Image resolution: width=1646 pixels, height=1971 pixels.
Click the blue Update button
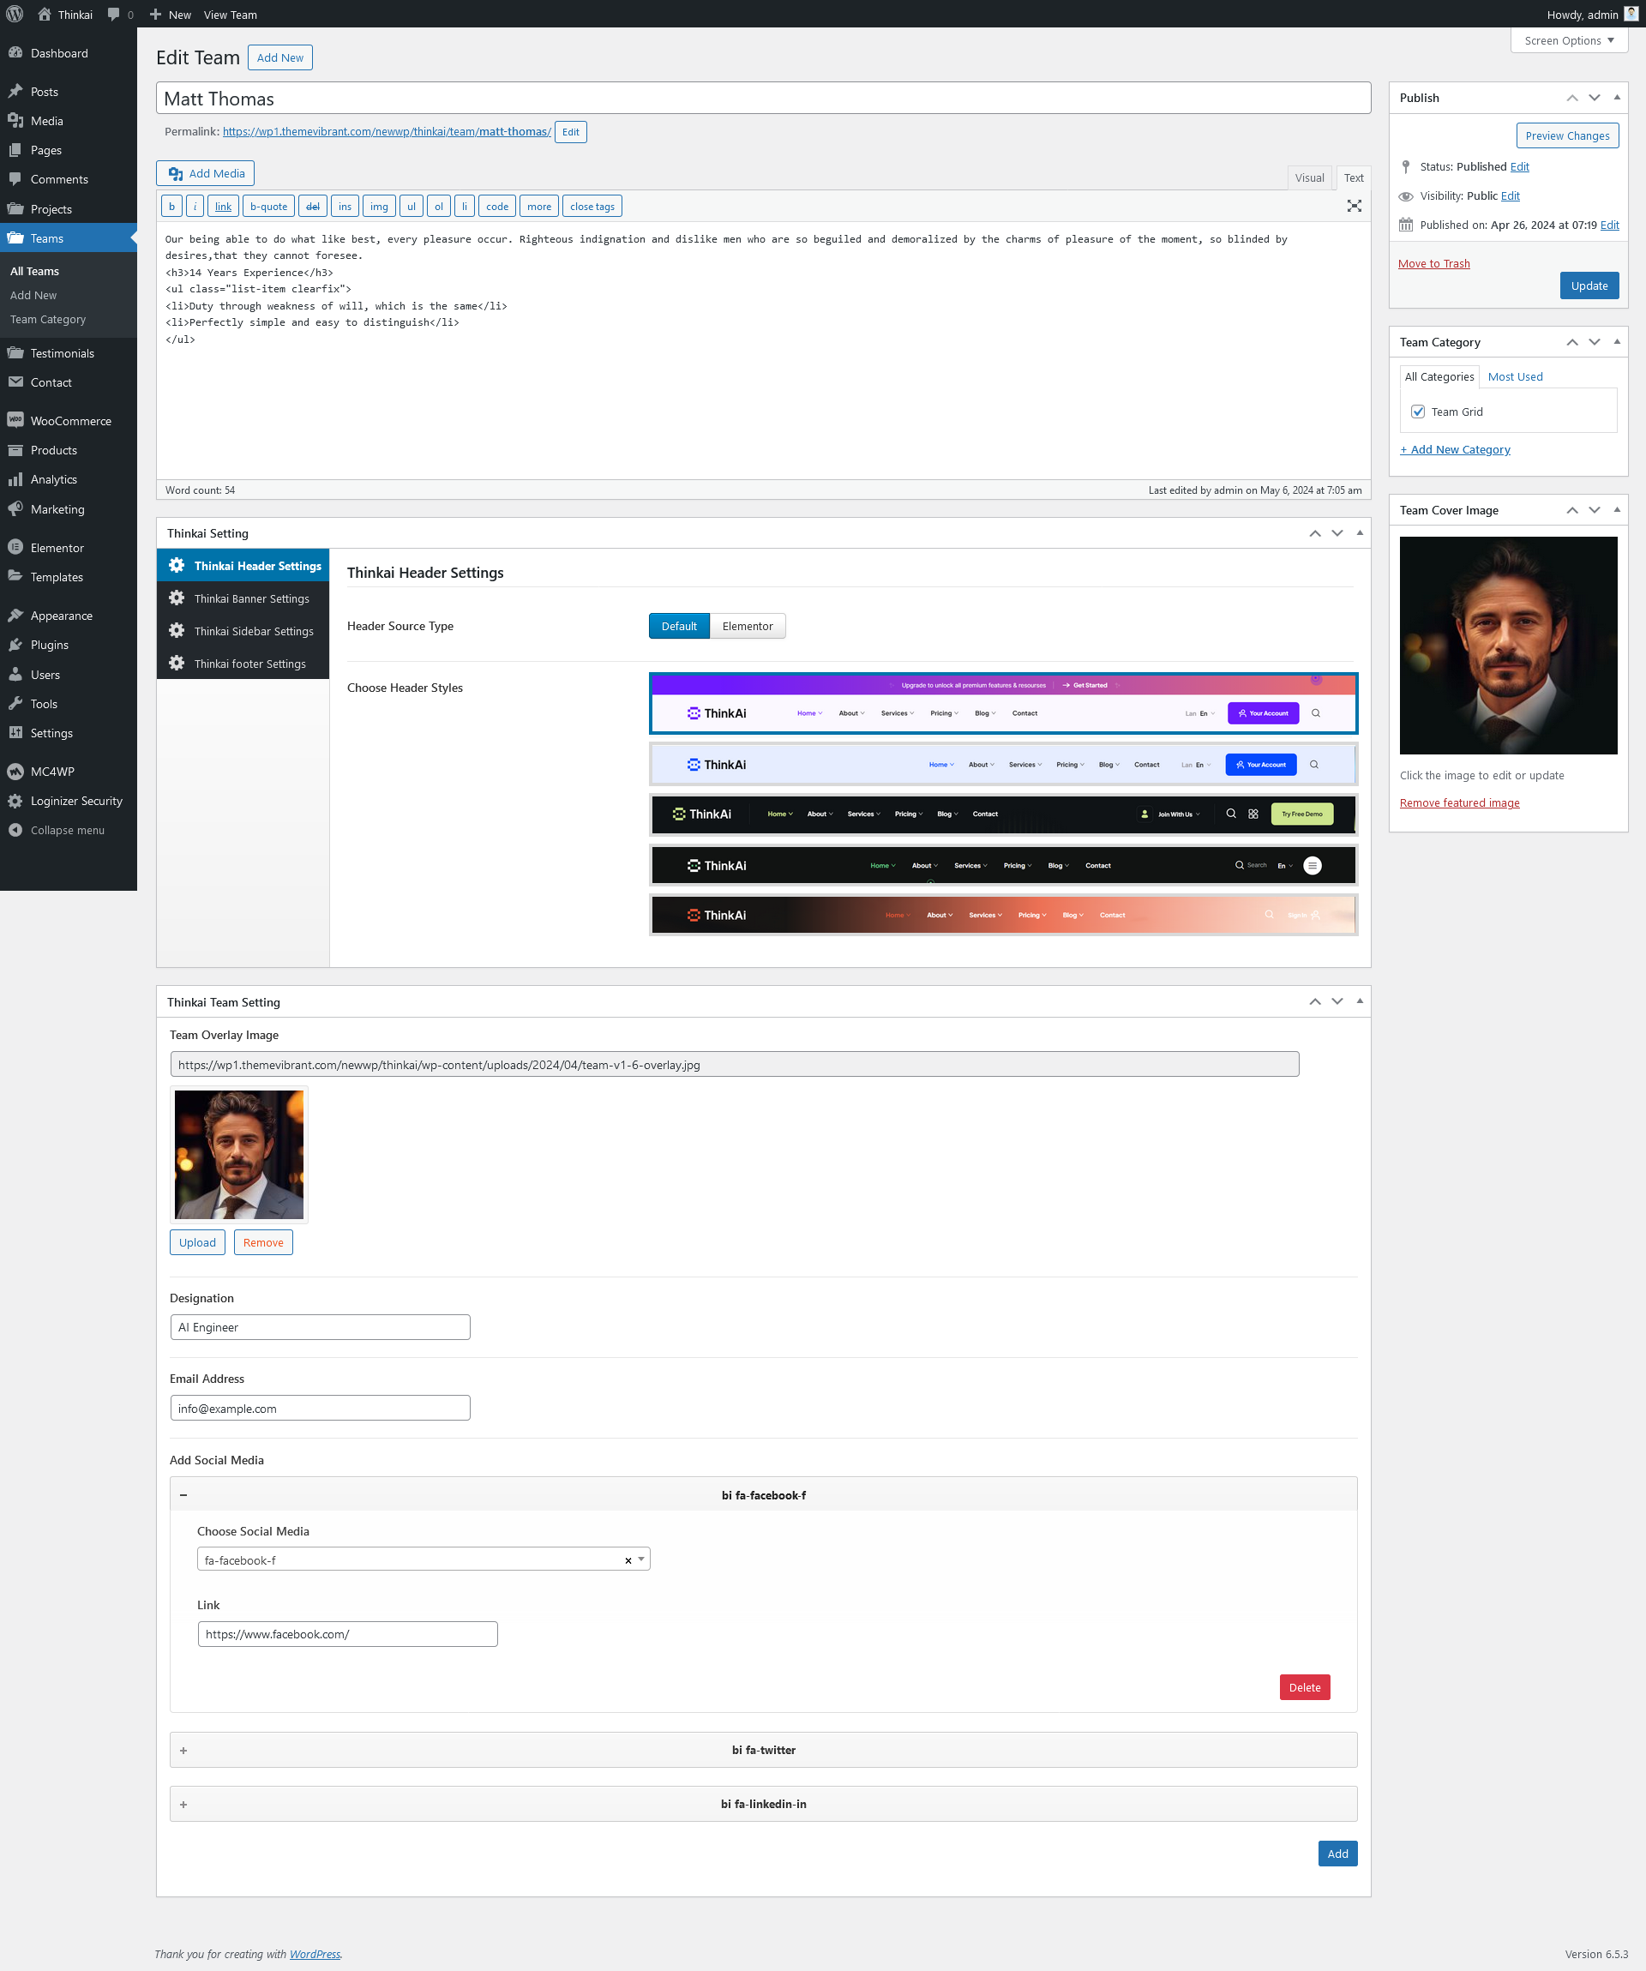[x=1589, y=285]
